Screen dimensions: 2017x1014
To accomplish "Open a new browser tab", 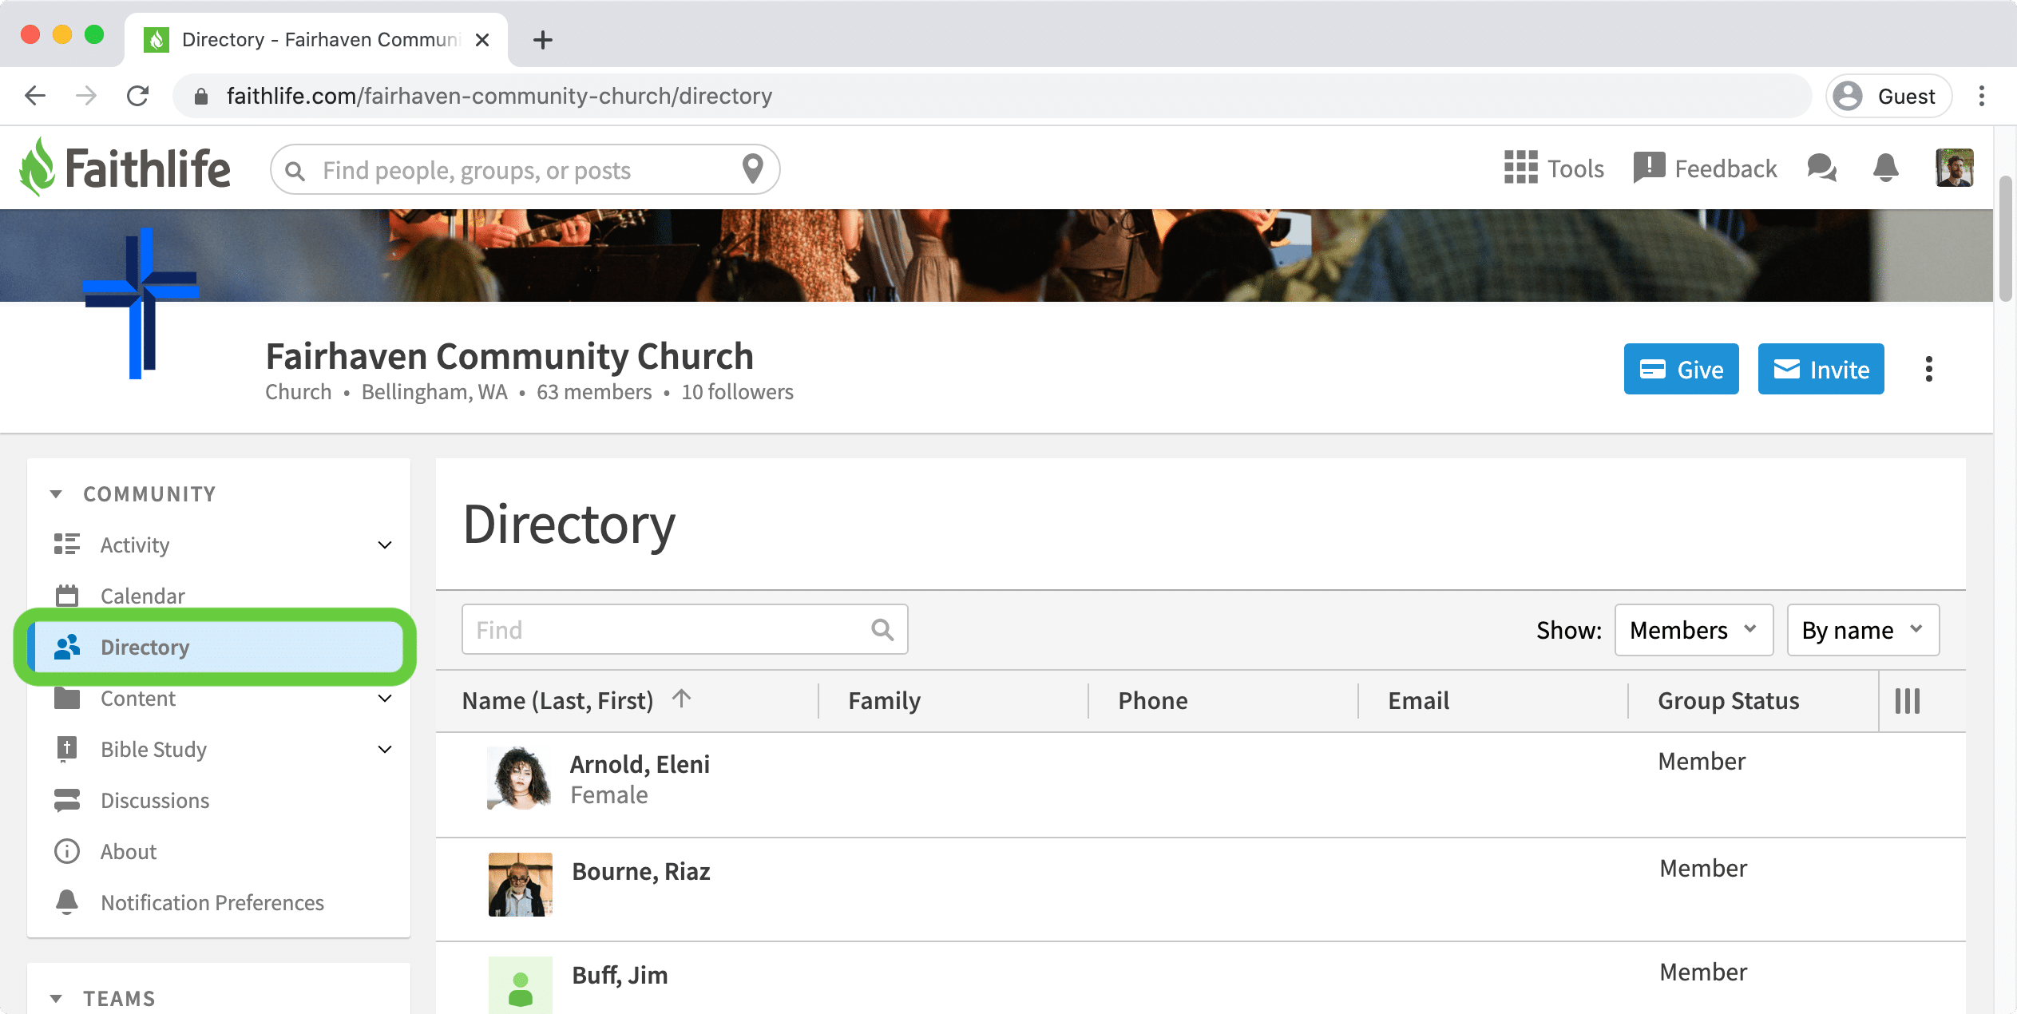I will pos(543,40).
